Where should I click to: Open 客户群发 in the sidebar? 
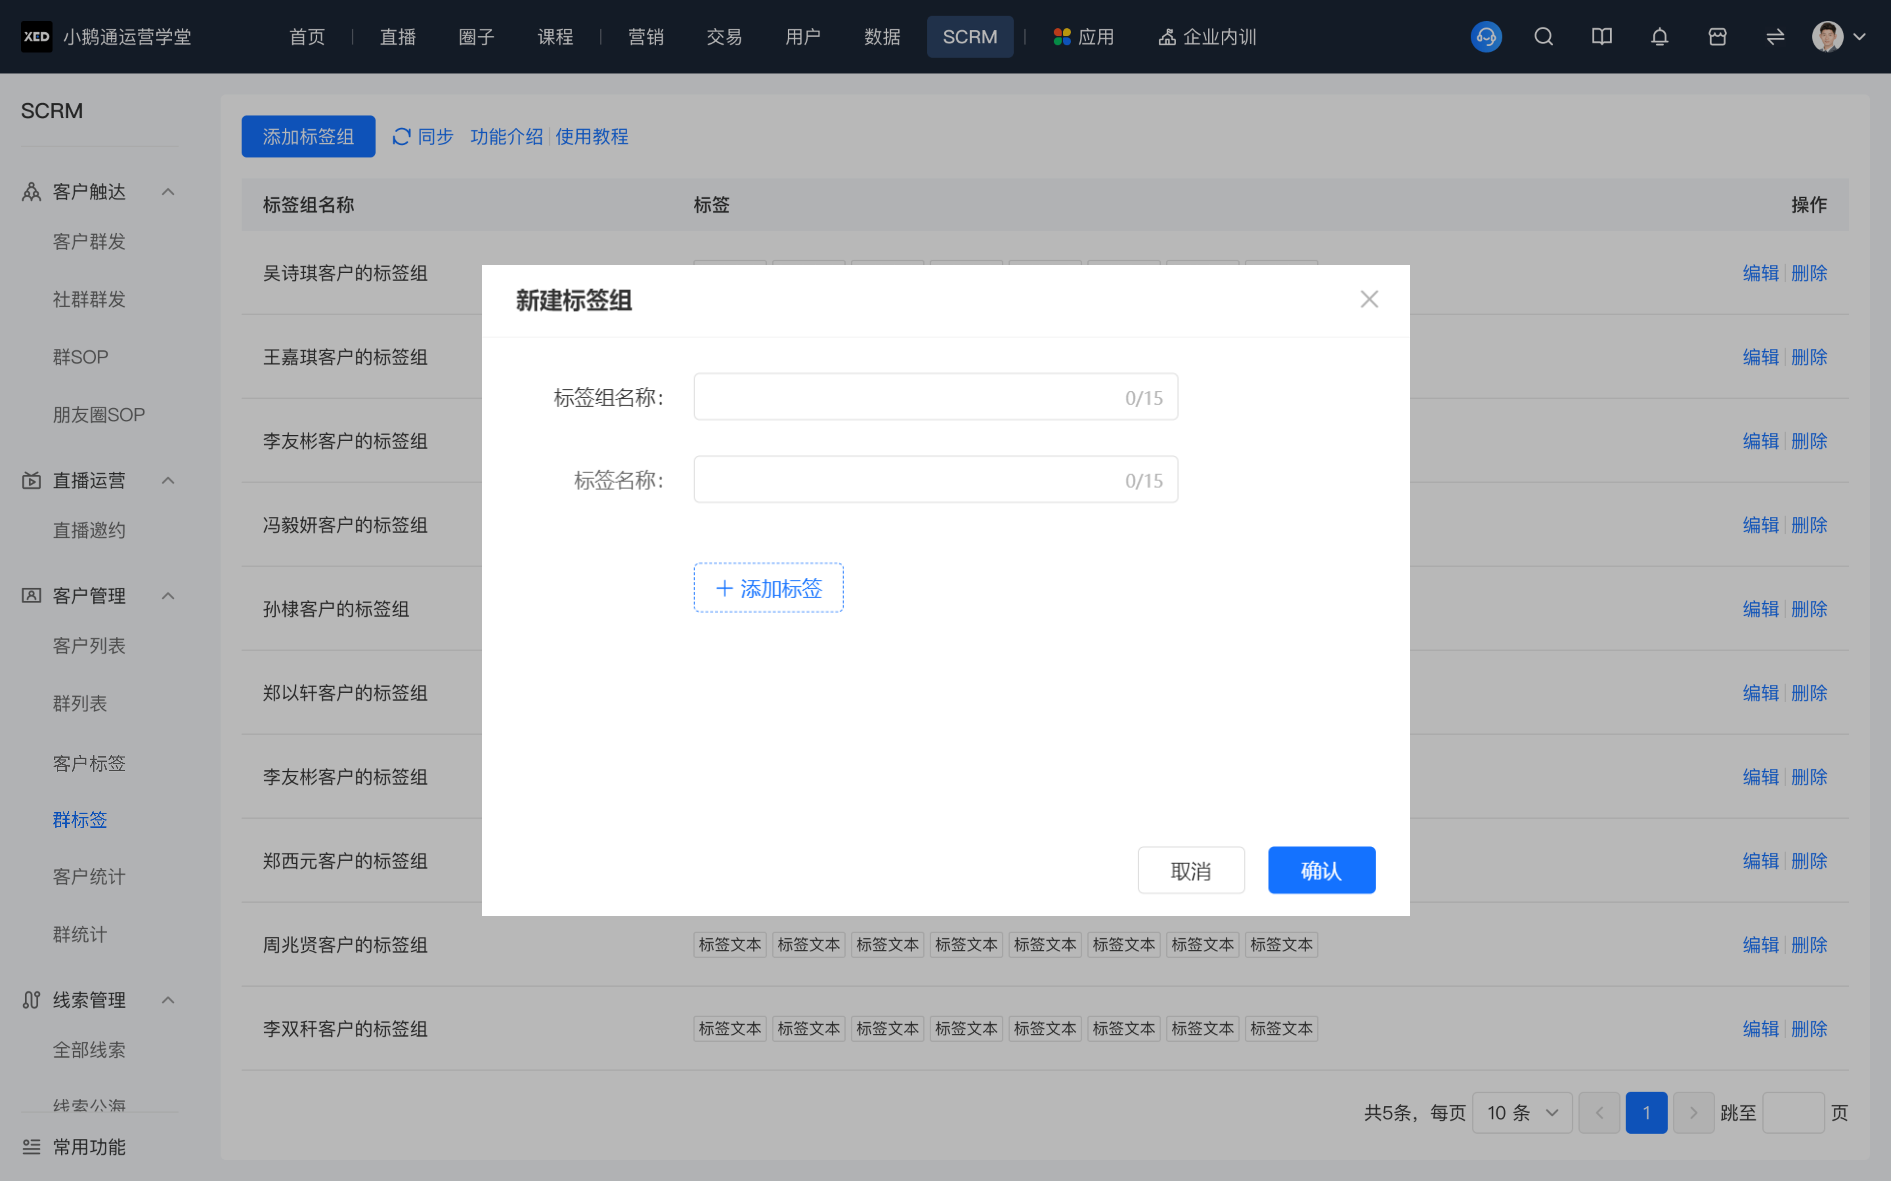click(89, 242)
